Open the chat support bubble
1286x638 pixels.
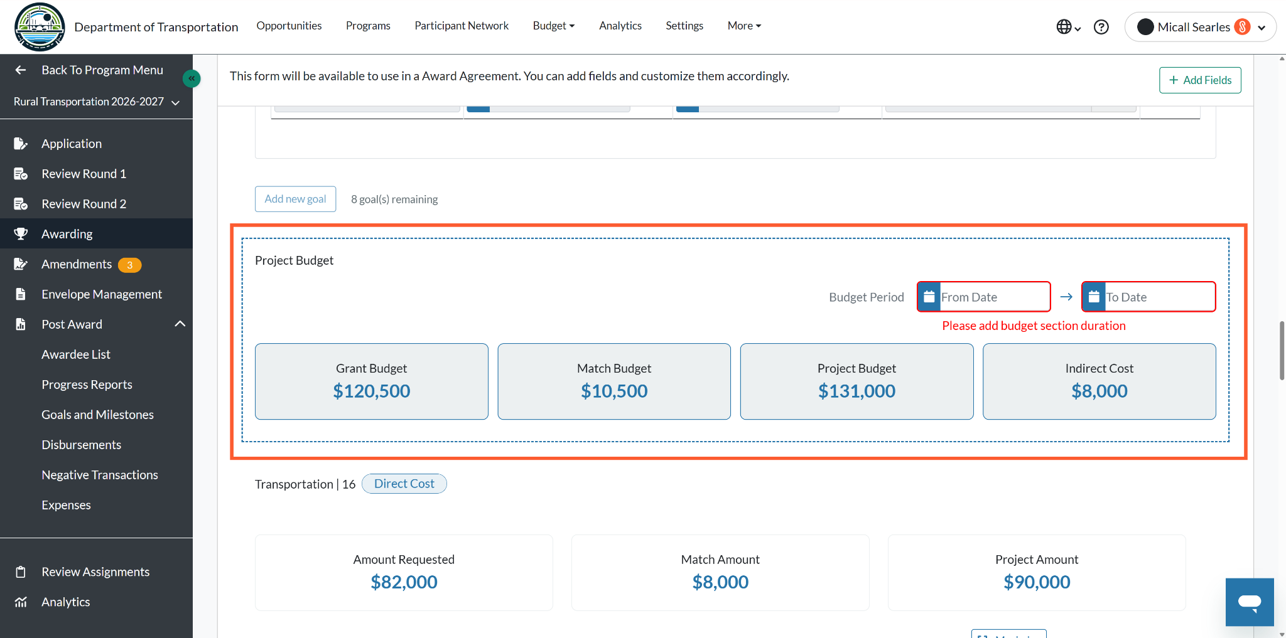1250,602
